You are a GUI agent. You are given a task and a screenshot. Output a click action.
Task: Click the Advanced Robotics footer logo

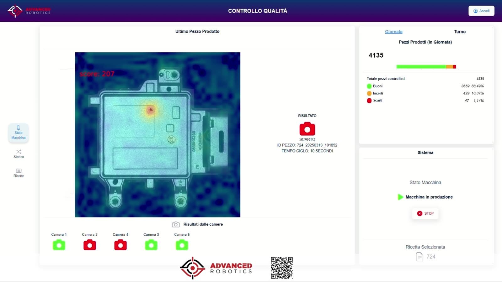click(216, 268)
